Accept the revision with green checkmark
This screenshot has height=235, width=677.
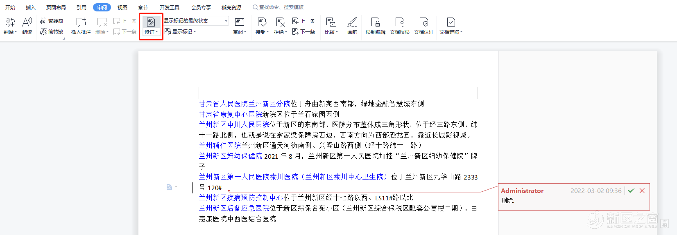point(631,191)
